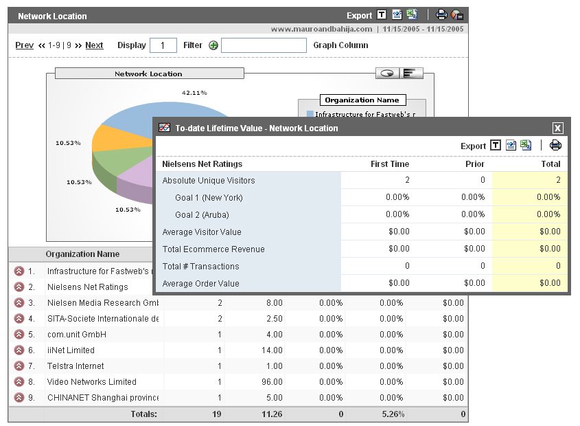Click the www.mauroandbahija.com site name
This screenshot has width=580, height=426.
pyautogui.click(x=321, y=29)
